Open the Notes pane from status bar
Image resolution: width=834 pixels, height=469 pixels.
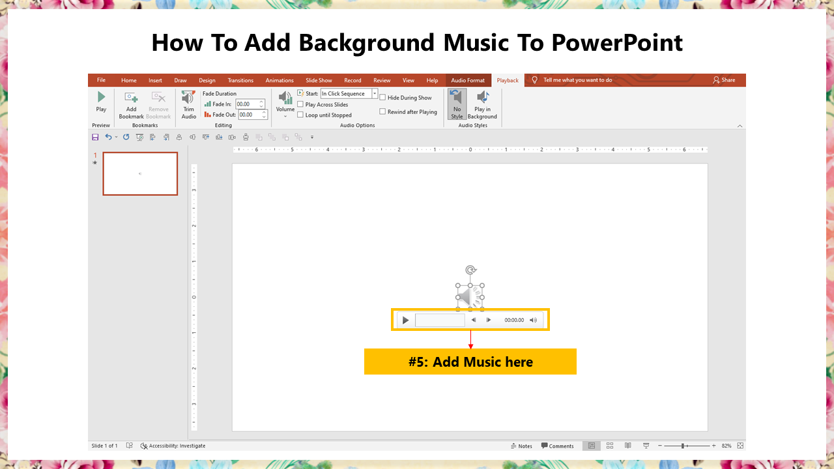pyautogui.click(x=521, y=446)
